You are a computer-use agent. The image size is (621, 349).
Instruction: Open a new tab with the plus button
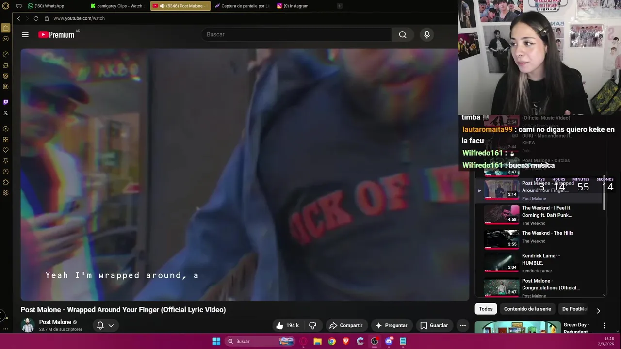coord(340,6)
